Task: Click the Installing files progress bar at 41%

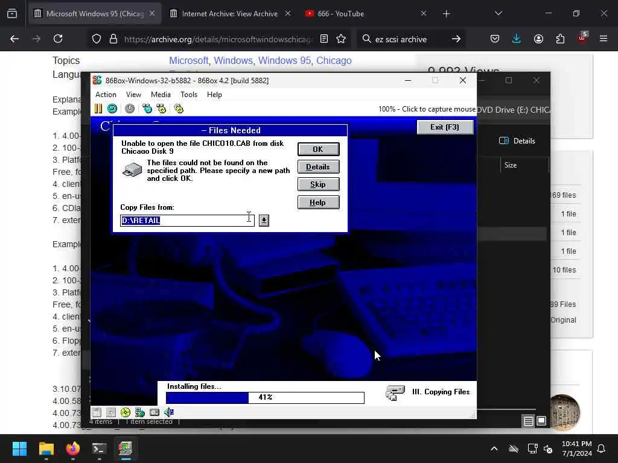Action: [265, 397]
